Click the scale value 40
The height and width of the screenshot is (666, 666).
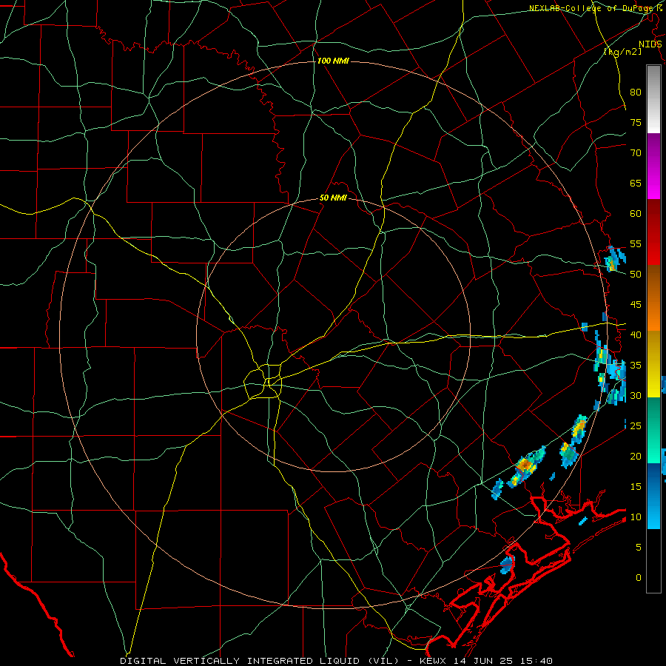(x=636, y=335)
